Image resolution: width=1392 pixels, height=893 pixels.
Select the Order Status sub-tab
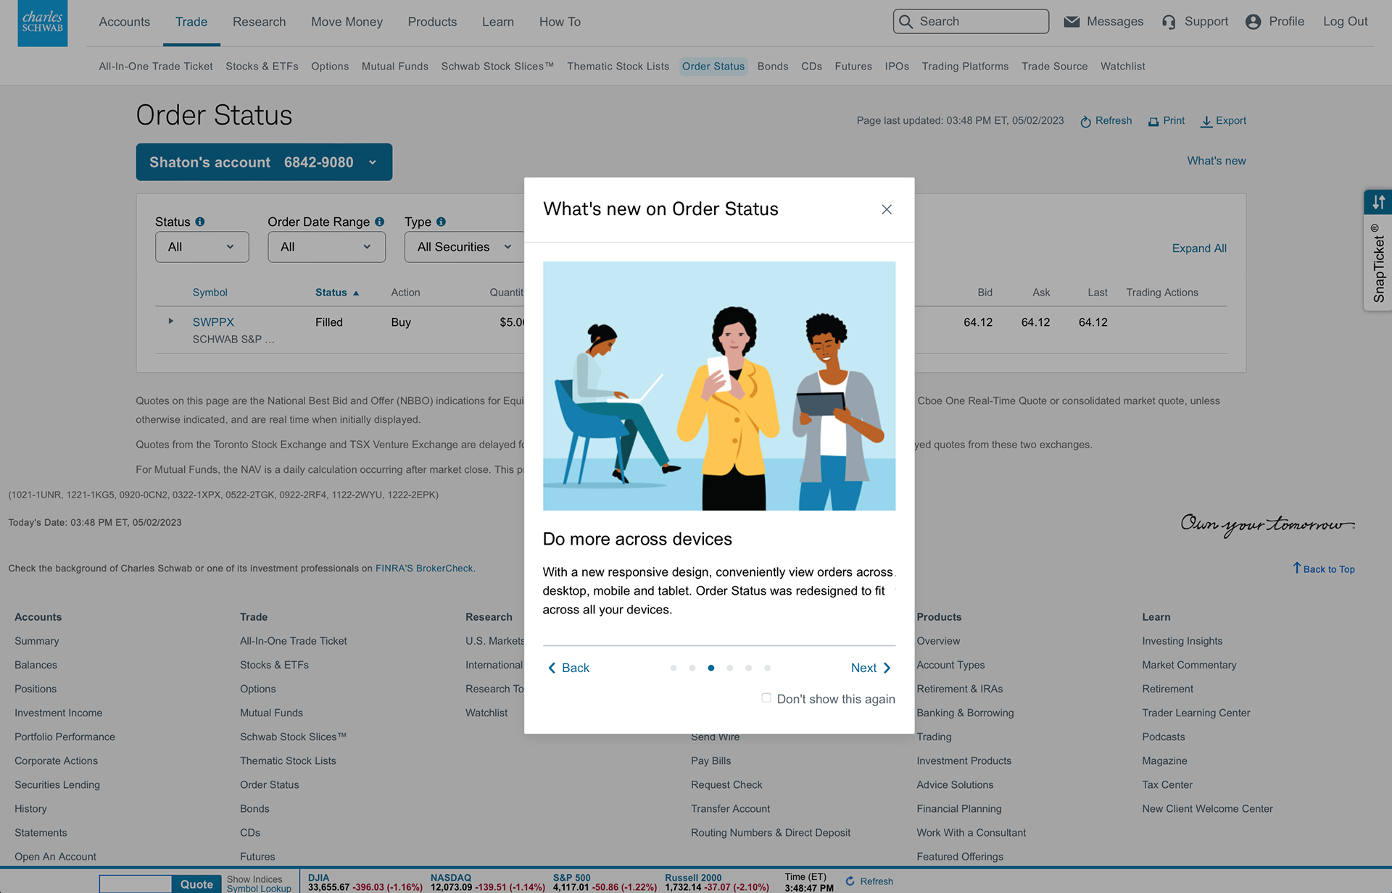tap(713, 67)
